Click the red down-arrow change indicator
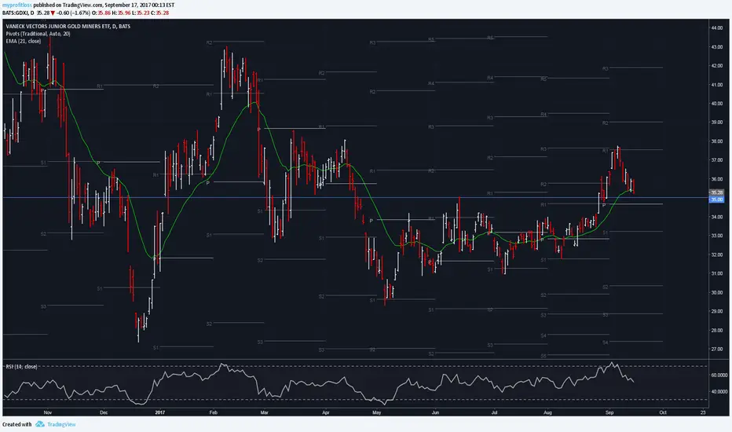 (x=53, y=13)
